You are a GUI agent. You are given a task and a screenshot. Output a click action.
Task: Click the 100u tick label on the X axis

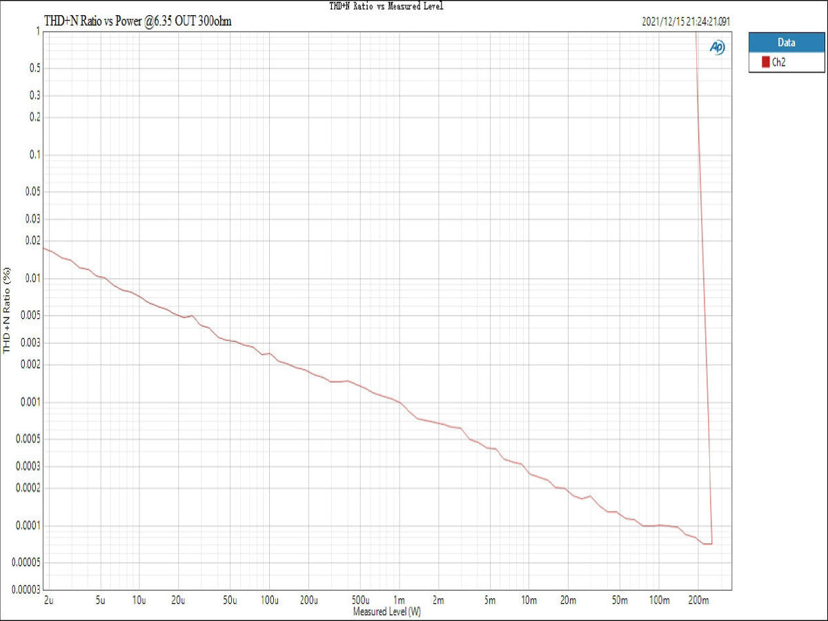(x=268, y=601)
